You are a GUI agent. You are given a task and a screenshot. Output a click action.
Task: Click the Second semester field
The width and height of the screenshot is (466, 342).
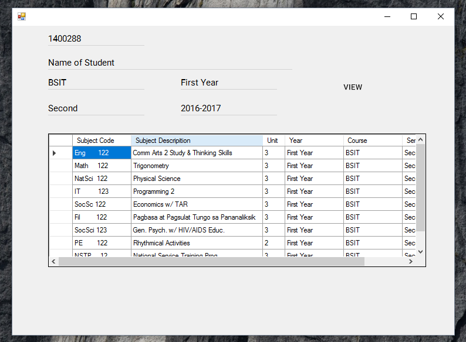pos(96,108)
